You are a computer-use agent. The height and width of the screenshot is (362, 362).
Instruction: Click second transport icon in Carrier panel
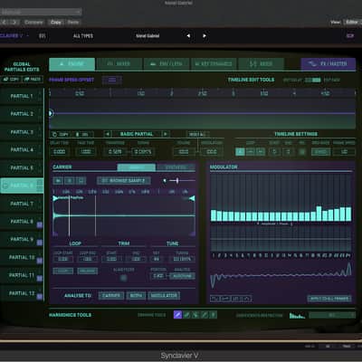tap(69, 181)
